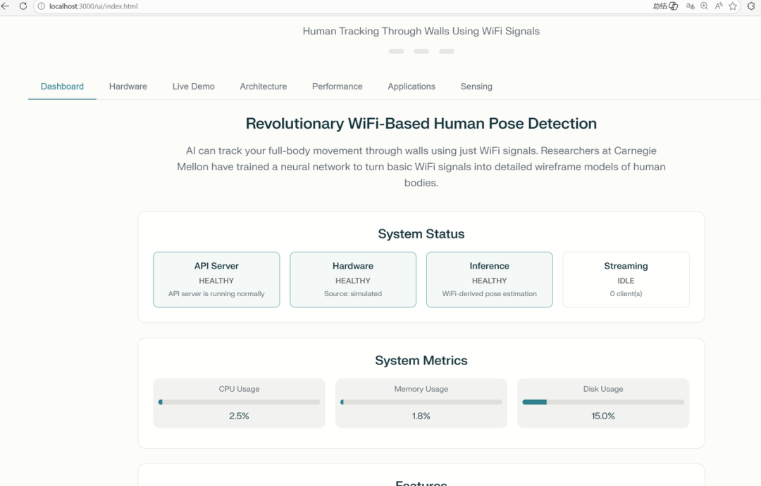
Task: Click 'Source: simulated' text
Action: [353, 293]
